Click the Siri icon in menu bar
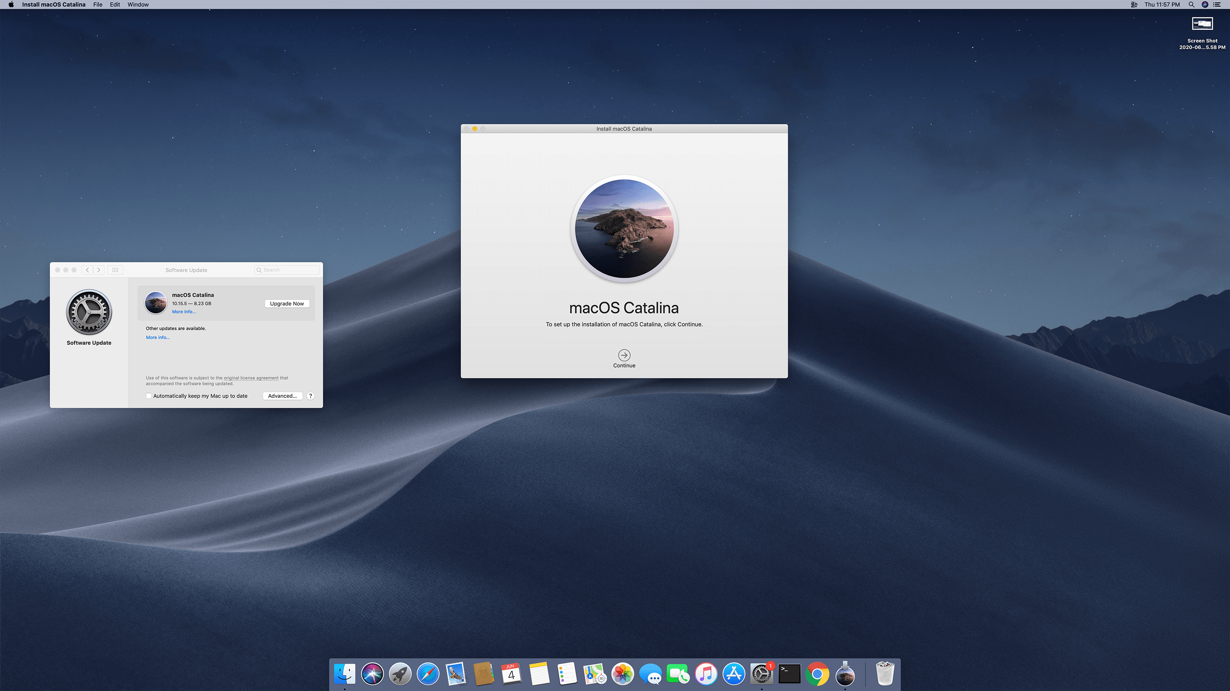The width and height of the screenshot is (1230, 691). (1205, 4)
